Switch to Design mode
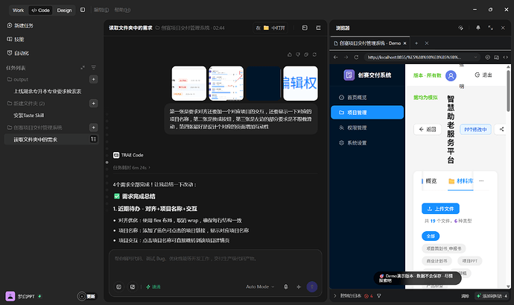Image resolution: width=514 pixels, height=305 pixels. (64, 10)
